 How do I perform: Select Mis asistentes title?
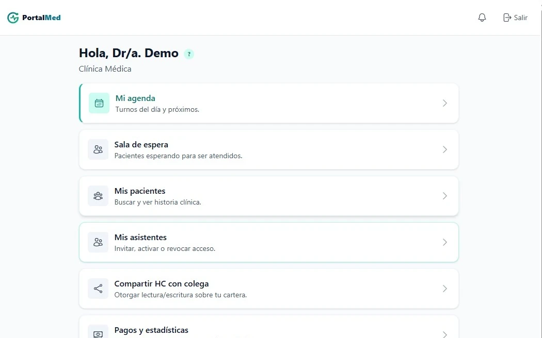(140, 238)
